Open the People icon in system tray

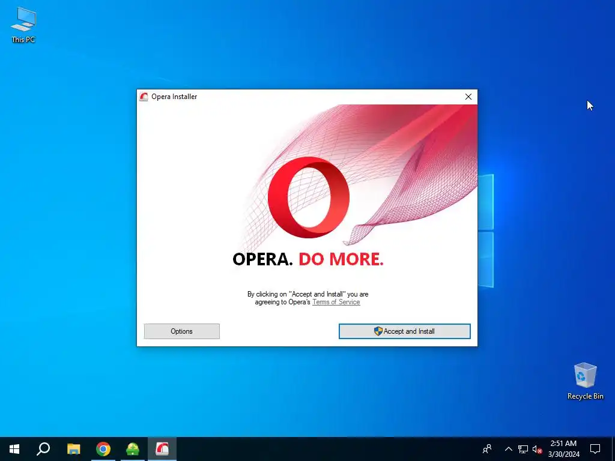tap(487, 449)
